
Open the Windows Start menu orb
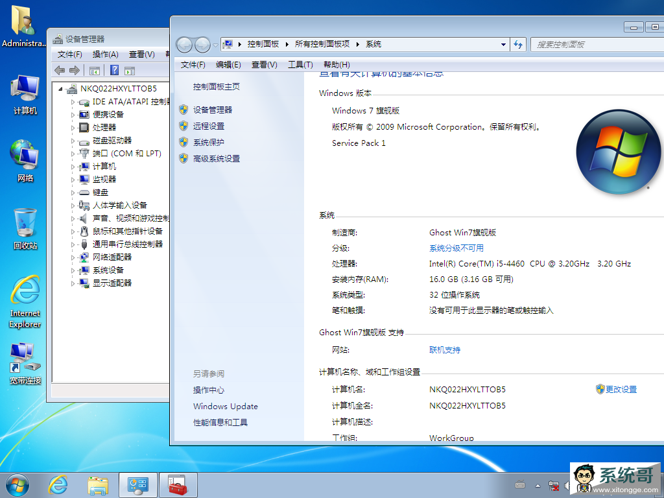[18, 485]
